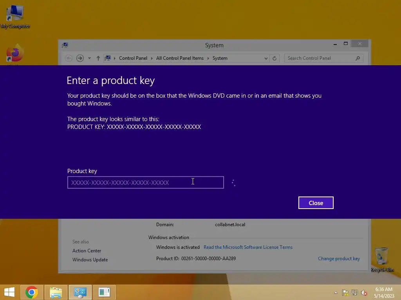Click the Product ID 00261-50000-00000-AA289 text
This screenshot has width=401, height=300.
[x=196, y=259]
